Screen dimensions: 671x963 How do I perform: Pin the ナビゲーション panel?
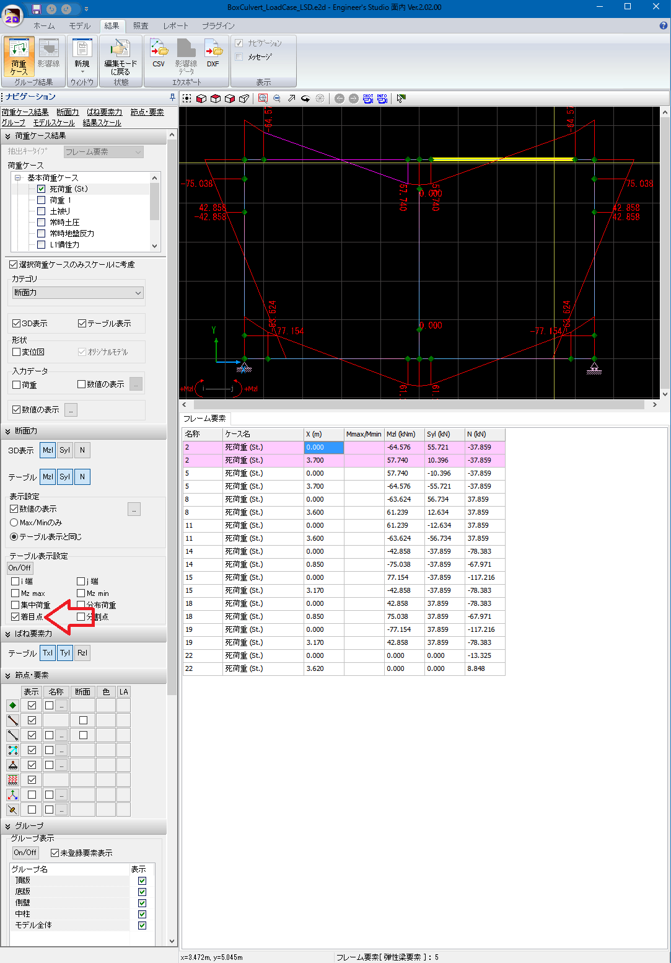pyautogui.click(x=172, y=97)
